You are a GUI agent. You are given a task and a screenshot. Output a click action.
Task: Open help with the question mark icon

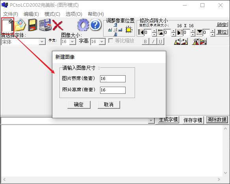(95, 25)
